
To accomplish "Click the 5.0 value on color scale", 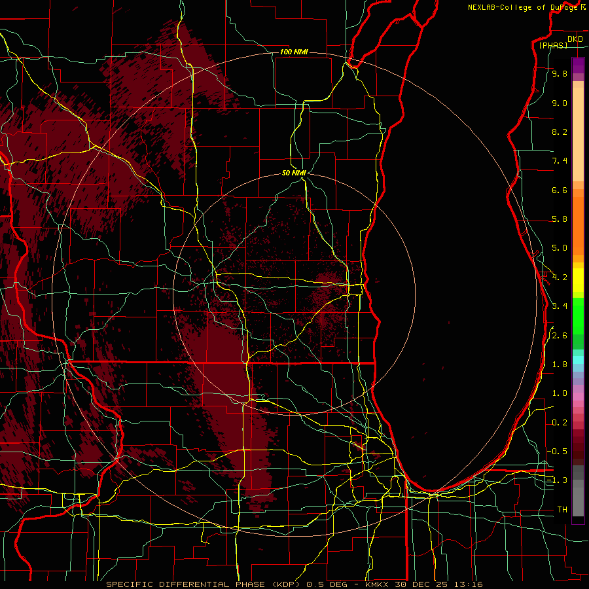I will point(560,248).
